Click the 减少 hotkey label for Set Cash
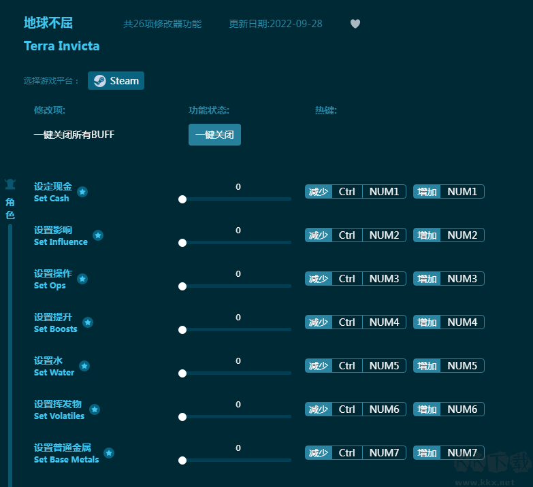Viewport: 533px width, 487px height. pyautogui.click(x=318, y=192)
